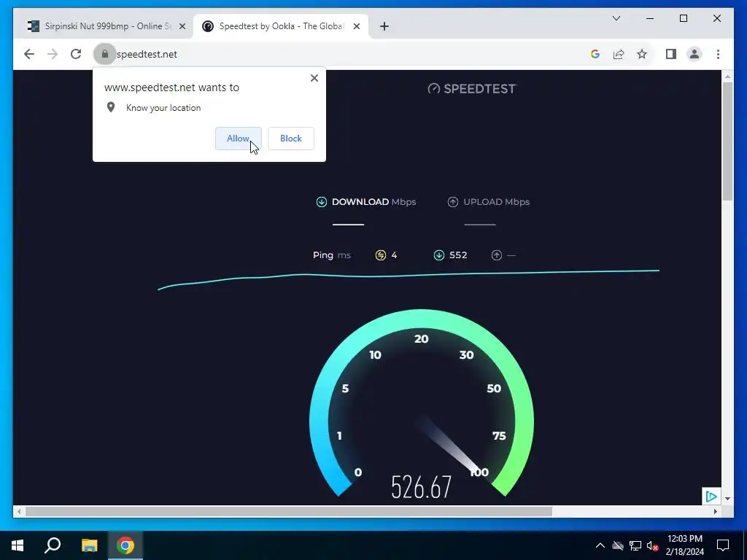The height and width of the screenshot is (560, 747).
Task: Click the Chrome taskbar icon
Action: pos(125,545)
